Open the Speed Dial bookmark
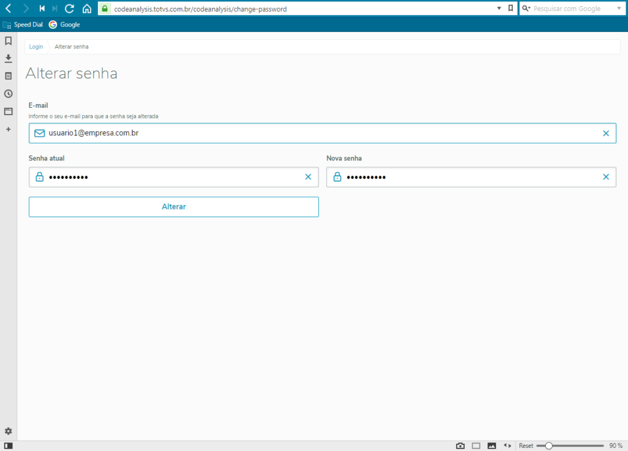The width and height of the screenshot is (628, 451). pos(23,25)
